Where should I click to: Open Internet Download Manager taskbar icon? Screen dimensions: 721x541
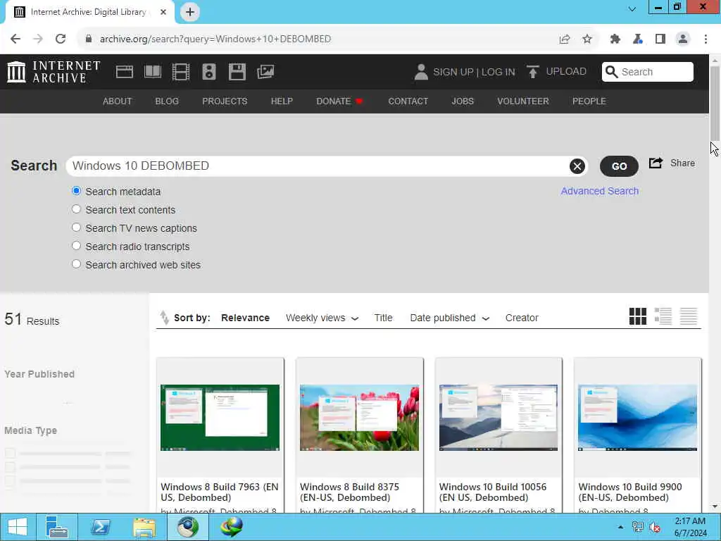tap(231, 527)
